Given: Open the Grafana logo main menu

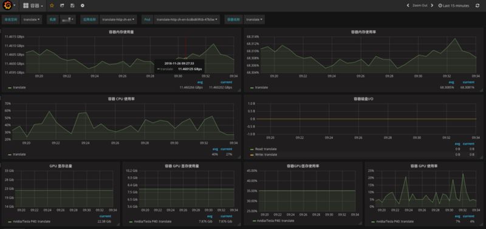Looking at the screenshot, I should point(9,5).
